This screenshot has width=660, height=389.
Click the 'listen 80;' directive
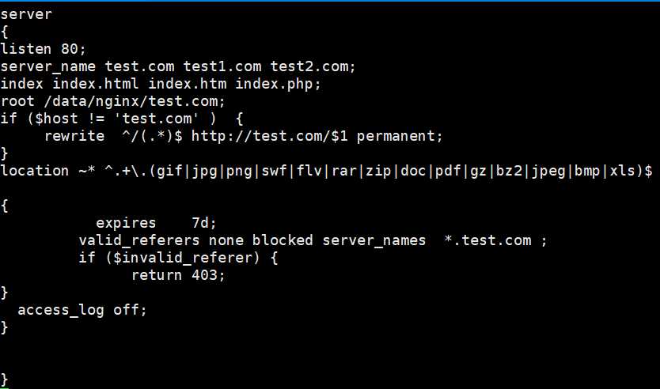[43, 49]
